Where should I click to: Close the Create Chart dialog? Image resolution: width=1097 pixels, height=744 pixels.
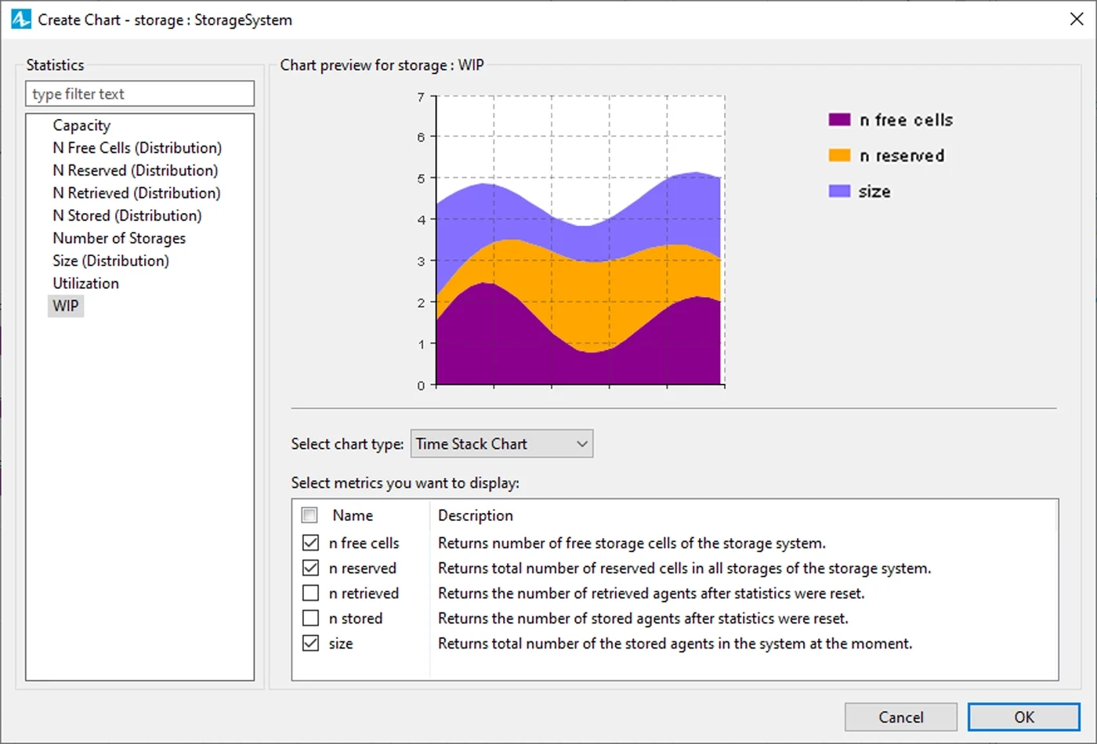(x=1077, y=20)
